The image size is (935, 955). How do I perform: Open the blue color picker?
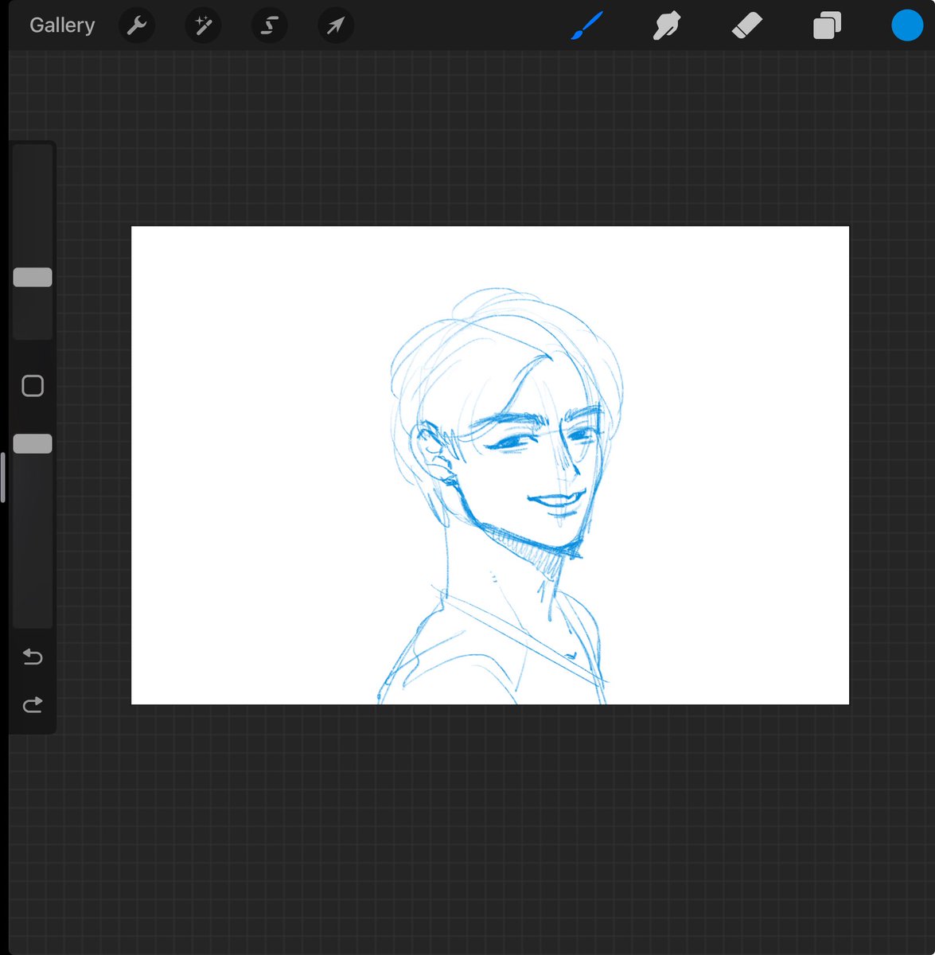(907, 25)
